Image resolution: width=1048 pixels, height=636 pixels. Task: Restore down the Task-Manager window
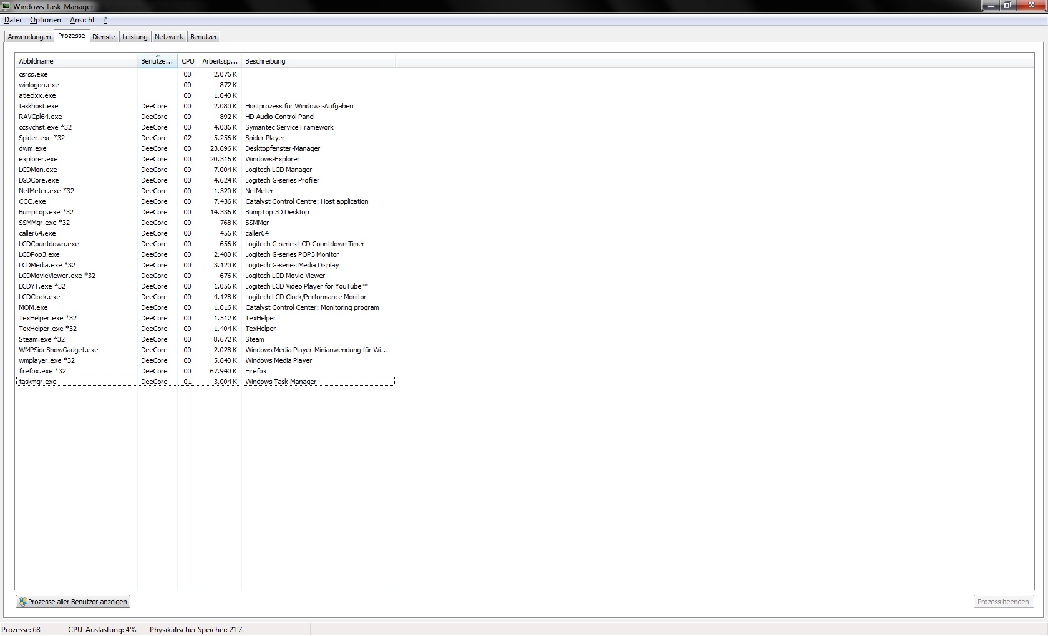click(1006, 6)
